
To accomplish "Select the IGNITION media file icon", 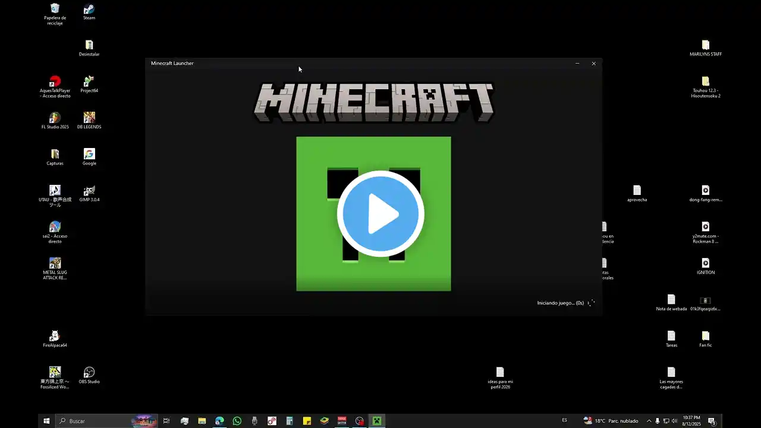I will 706,265.
